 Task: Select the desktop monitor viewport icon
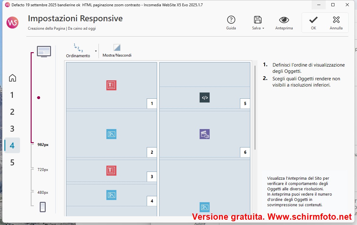point(44,51)
